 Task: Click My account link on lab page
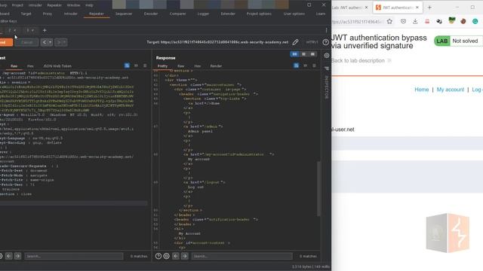pyautogui.click(x=450, y=90)
